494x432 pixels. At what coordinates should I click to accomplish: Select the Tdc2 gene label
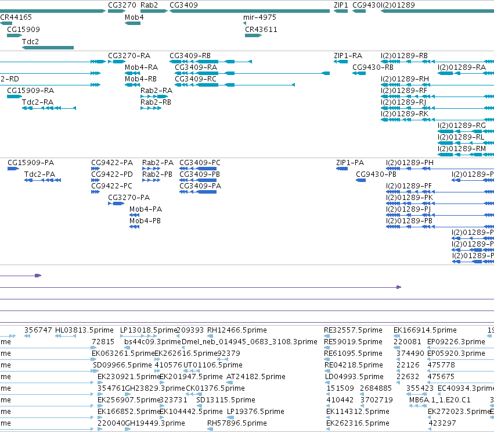pyautogui.click(x=30, y=42)
